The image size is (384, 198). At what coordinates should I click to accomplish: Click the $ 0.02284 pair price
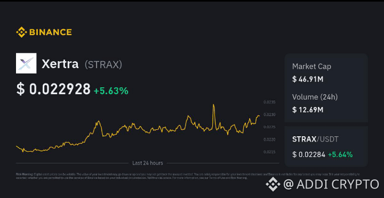[x=309, y=154]
